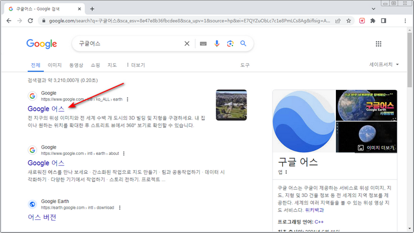The width and height of the screenshot is (414, 233).
Task: Click the scrollbar up arrow
Action: (x=409, y=30)
